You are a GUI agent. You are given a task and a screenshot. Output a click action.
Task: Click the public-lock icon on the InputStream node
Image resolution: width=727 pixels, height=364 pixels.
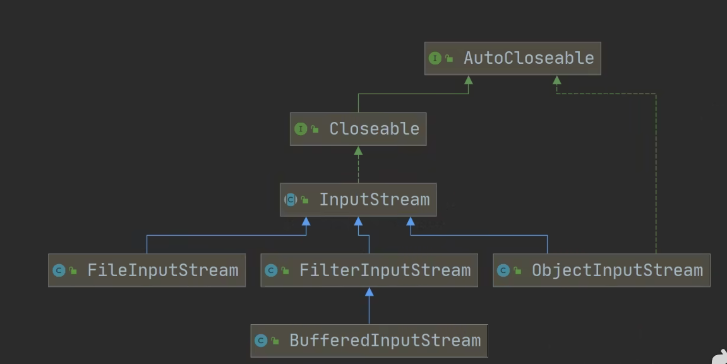(x=305, y=200)
